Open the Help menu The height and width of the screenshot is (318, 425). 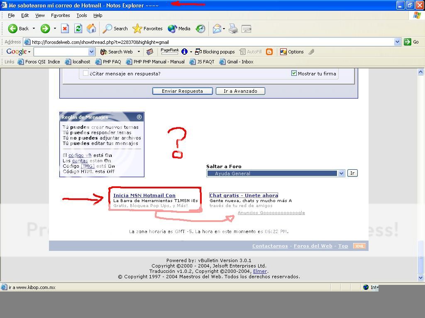(98, 15)
